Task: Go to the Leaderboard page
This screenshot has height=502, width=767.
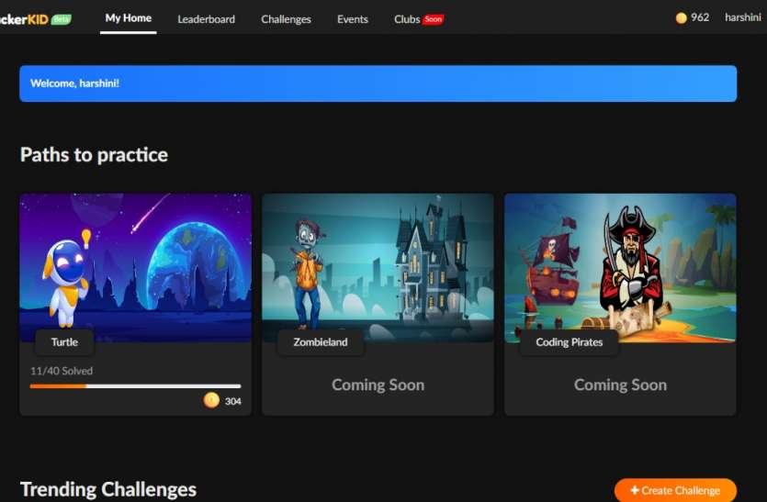Action: (x=206, y=19)
